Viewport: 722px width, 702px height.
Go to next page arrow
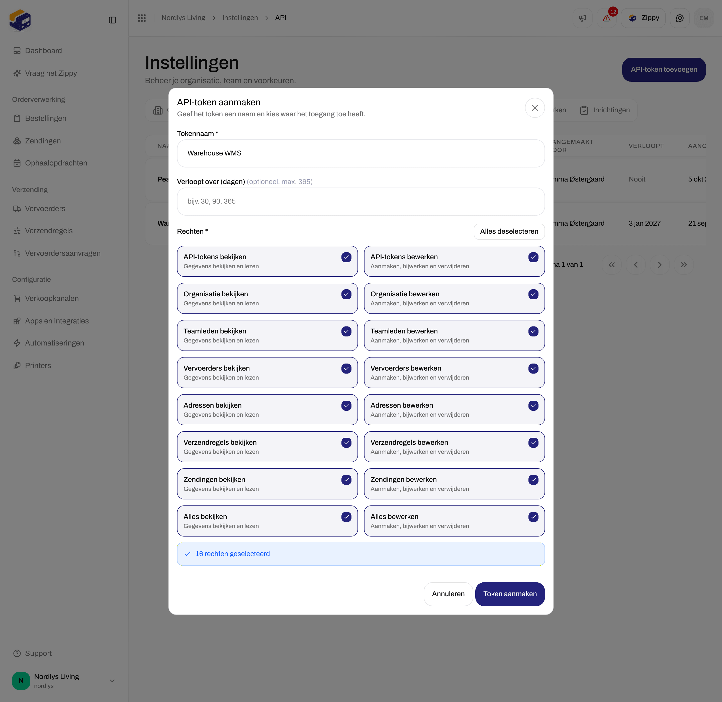tap(659, 265)
